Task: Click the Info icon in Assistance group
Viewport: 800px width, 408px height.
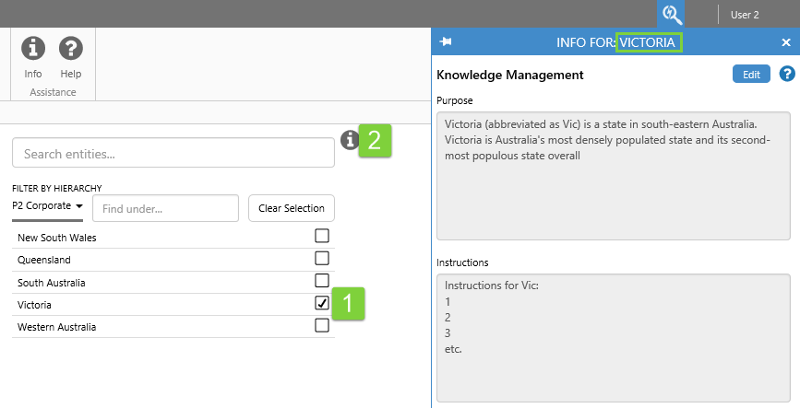Action: click(33, 48)
